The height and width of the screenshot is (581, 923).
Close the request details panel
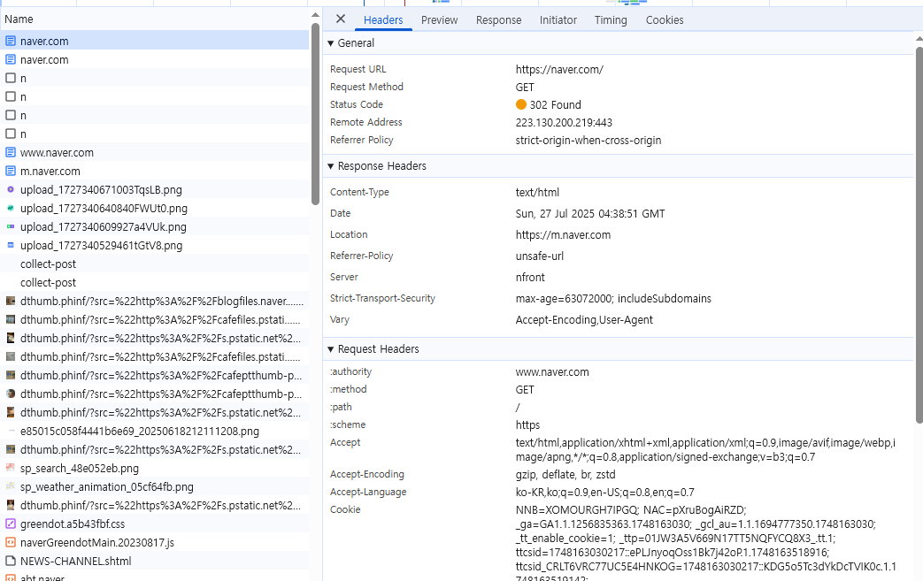pyautogui.click(x=340, y=19)
